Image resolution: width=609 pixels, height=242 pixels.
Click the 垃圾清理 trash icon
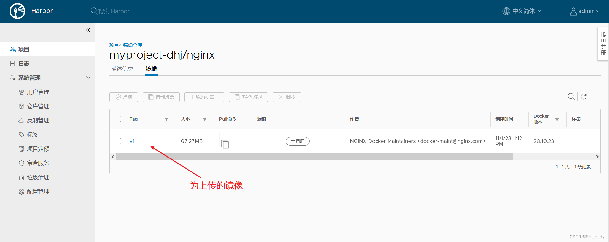(x=21, y=177)
